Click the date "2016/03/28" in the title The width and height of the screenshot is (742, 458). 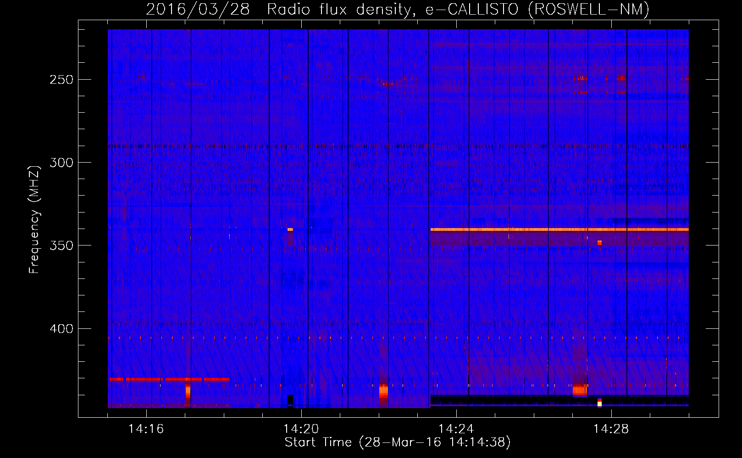[198, 9]
